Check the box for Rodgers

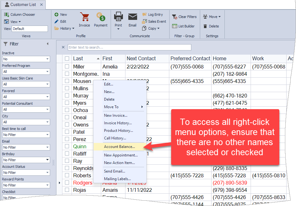tap(67, 183)
